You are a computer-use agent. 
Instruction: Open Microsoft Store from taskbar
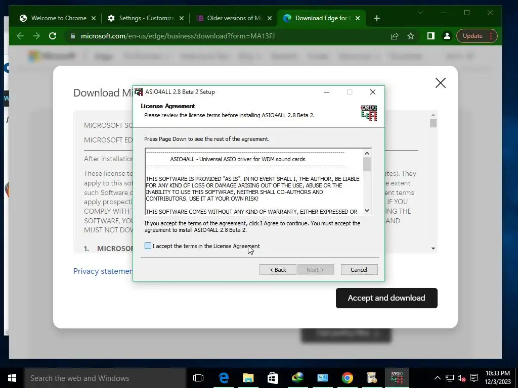click(273, 378)
